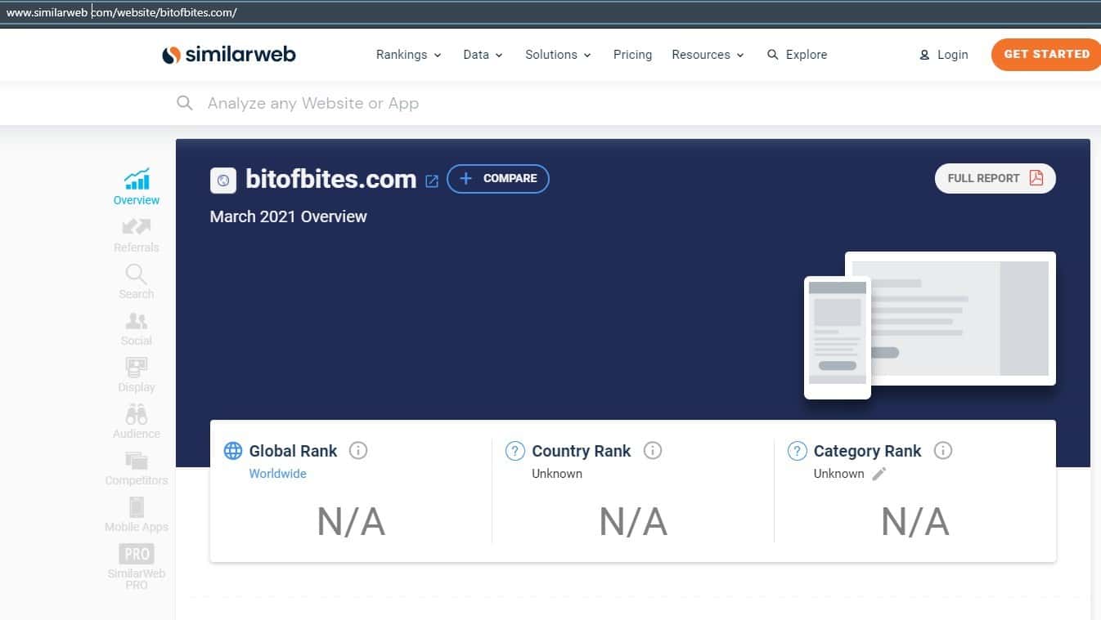Open the Display sidebar section

coord(137,375)
